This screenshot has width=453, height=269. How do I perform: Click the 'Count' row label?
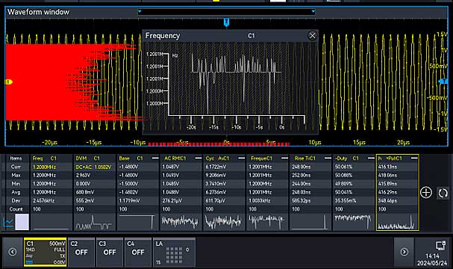pos(16,209)
